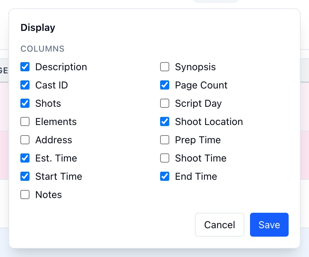Viewport: 309px width, 257px height.
Task: Click the Display dialog title
Action: (x=38, y=28)
